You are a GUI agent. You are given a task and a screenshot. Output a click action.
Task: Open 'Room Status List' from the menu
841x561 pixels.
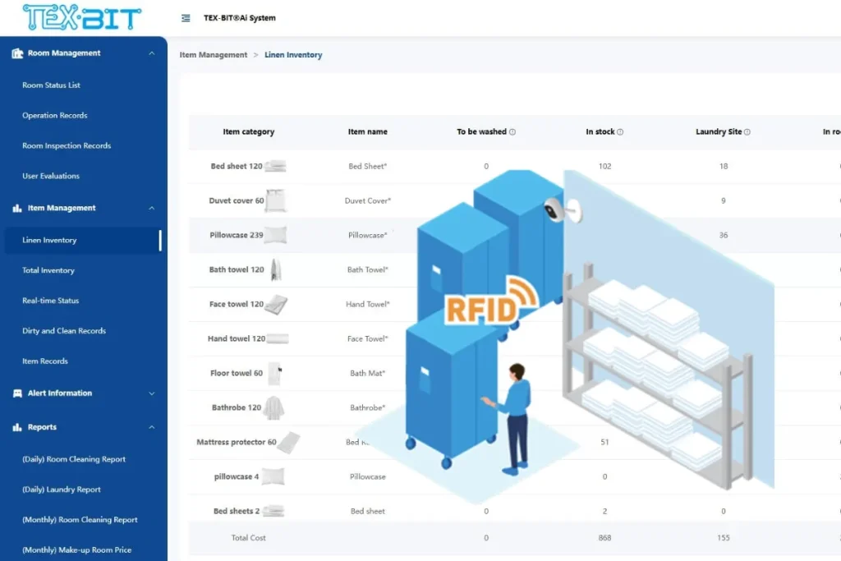[x=51, y=85]
